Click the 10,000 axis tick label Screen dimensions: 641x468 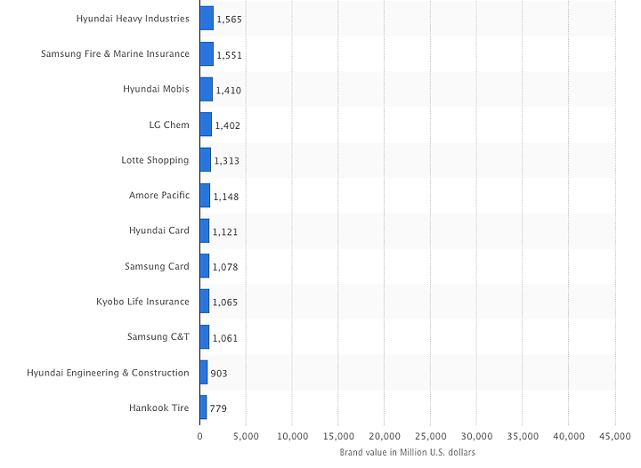pyautogui.click(x=292, y=437)
